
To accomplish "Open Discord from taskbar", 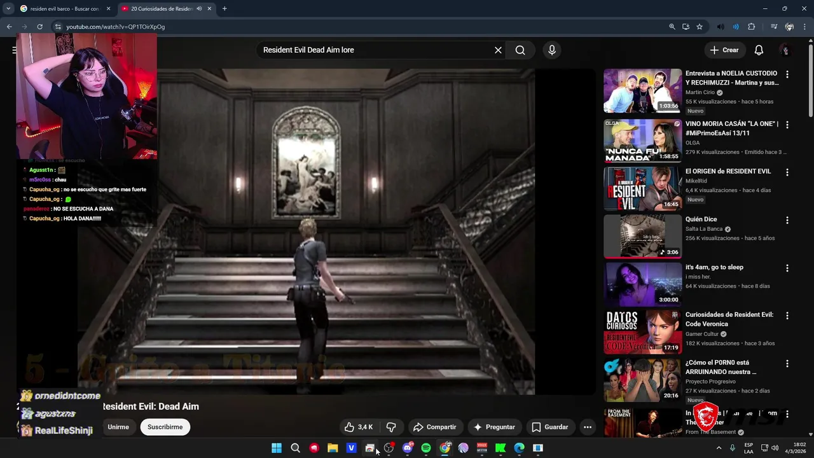I will (x=408, y=448).
